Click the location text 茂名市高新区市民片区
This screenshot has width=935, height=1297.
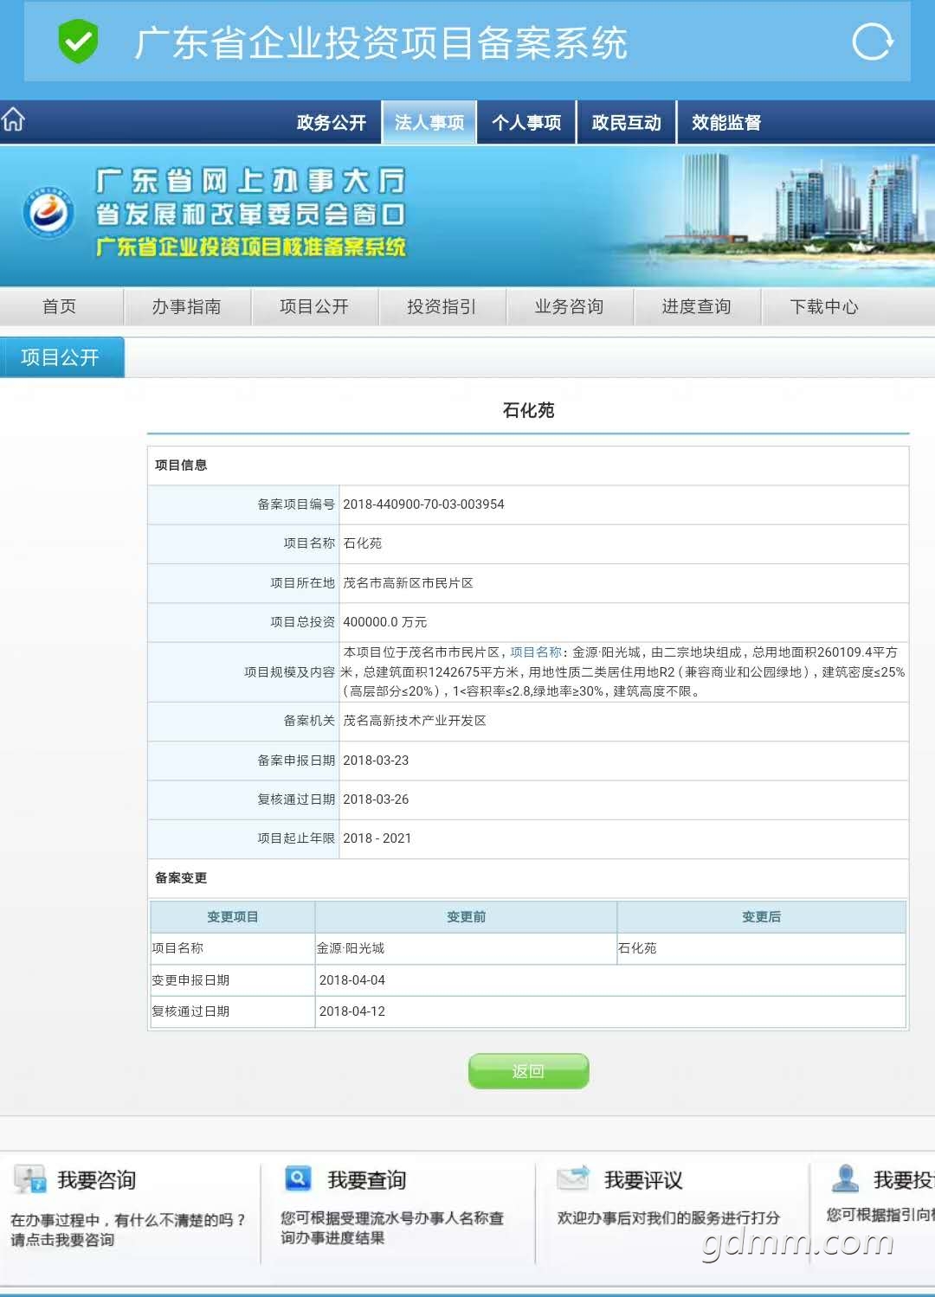tap(408, 583)
